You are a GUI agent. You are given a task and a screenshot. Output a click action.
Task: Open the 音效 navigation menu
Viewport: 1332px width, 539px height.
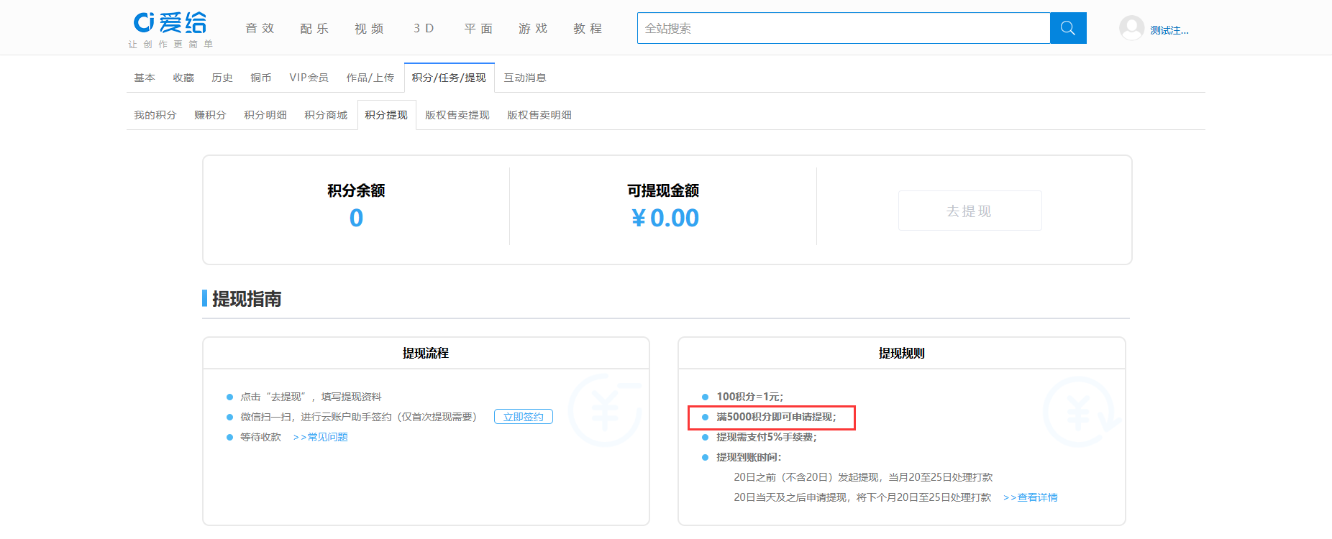click(260, 29)
